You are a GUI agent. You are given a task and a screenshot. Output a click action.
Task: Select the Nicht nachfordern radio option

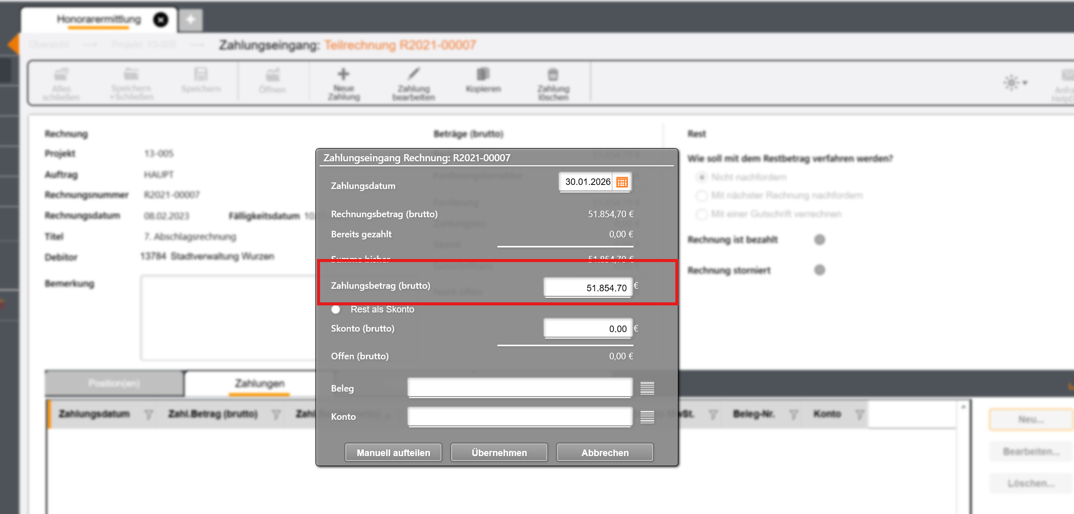[702, 177]
